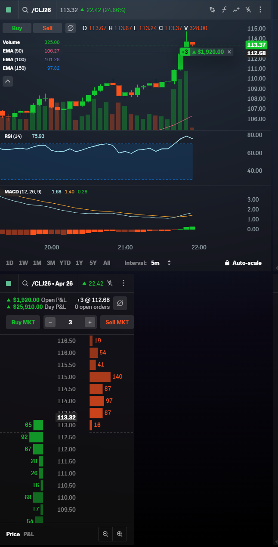
Task: Click the green link-color square in chart header
Action: (x=9, y=10)
